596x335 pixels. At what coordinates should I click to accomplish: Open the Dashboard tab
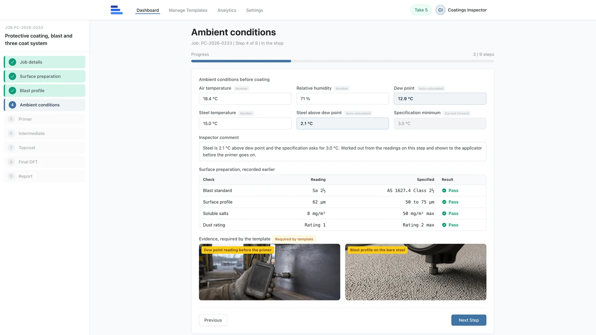pos(148,10)
